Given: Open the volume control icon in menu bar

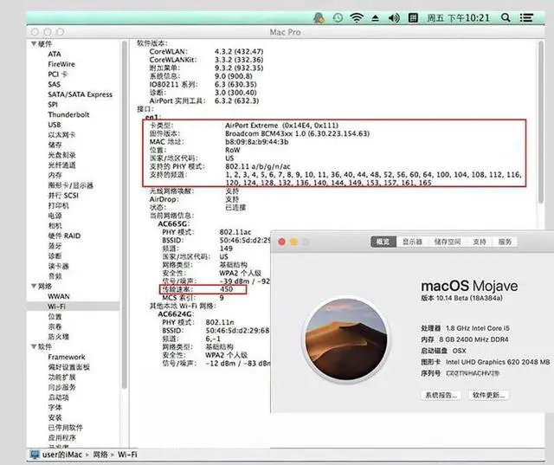Looking at the screenshot, I should pos(395,17).
